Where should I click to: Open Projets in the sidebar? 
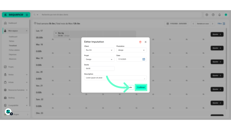tap(16, 67)
